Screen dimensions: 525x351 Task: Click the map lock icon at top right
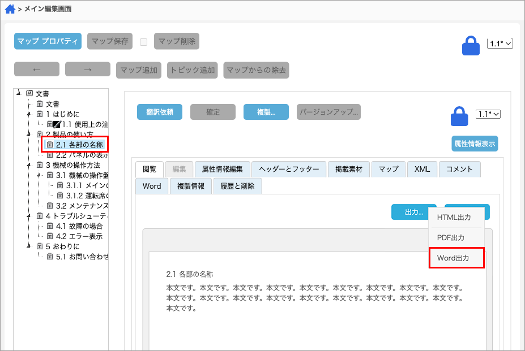coord(471,45)
